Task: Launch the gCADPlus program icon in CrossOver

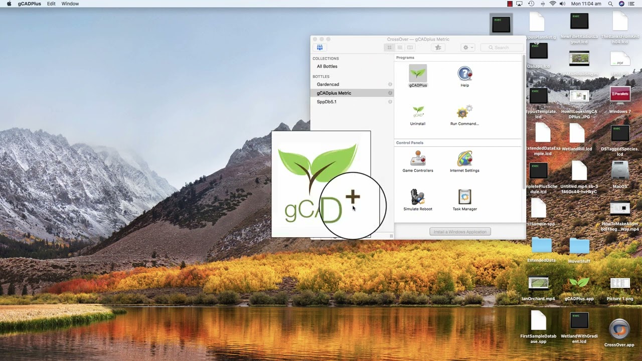Action: point(418,74)
